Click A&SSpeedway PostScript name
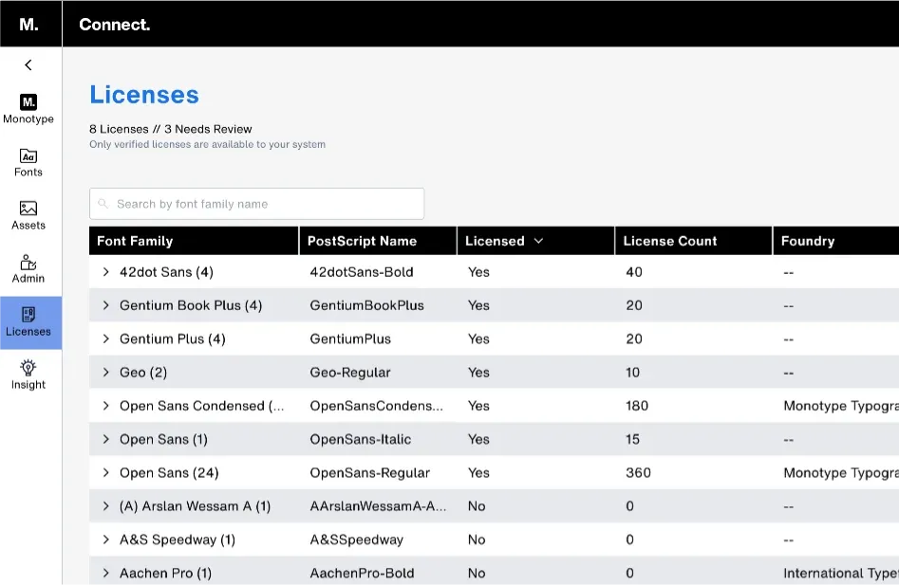This screenshot has width=899, height=585. click(356, 539)
